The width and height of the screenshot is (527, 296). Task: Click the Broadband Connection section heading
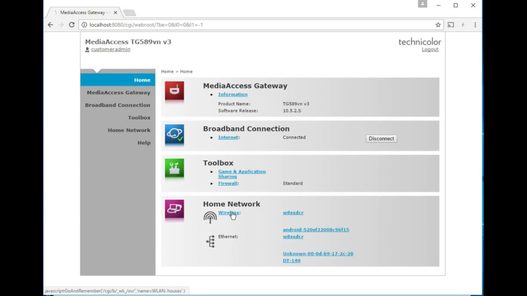[x=246, y=129]
